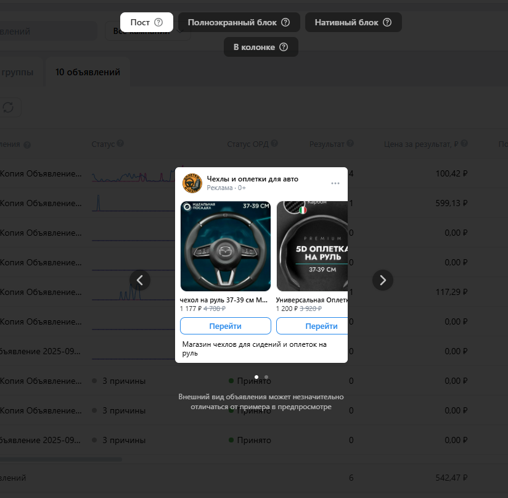Viewport: 508px width, 498px height.
Task: Click the help icon next to Пост
Action: (158, 22)
